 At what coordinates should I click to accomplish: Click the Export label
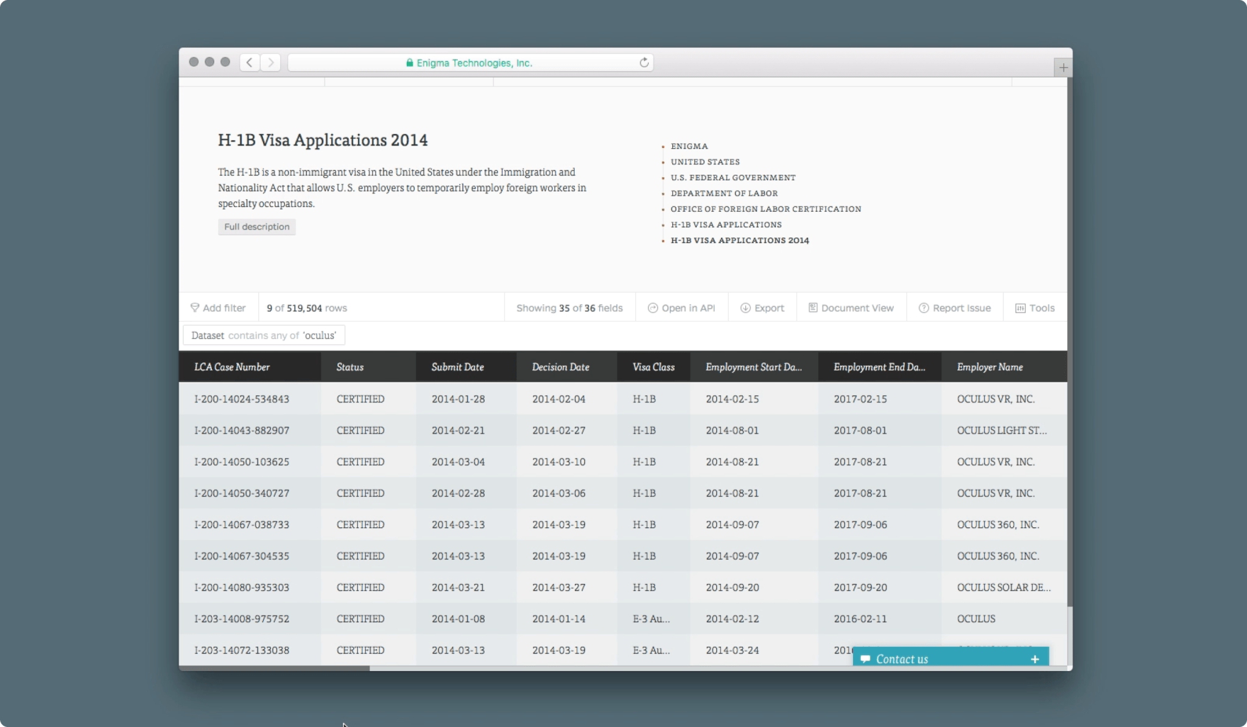tap(769, 308)
